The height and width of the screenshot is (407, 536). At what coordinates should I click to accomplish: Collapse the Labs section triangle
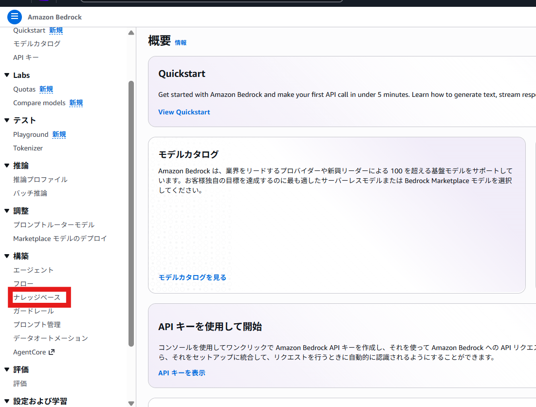pyautogui.click(x=7, y=75)
